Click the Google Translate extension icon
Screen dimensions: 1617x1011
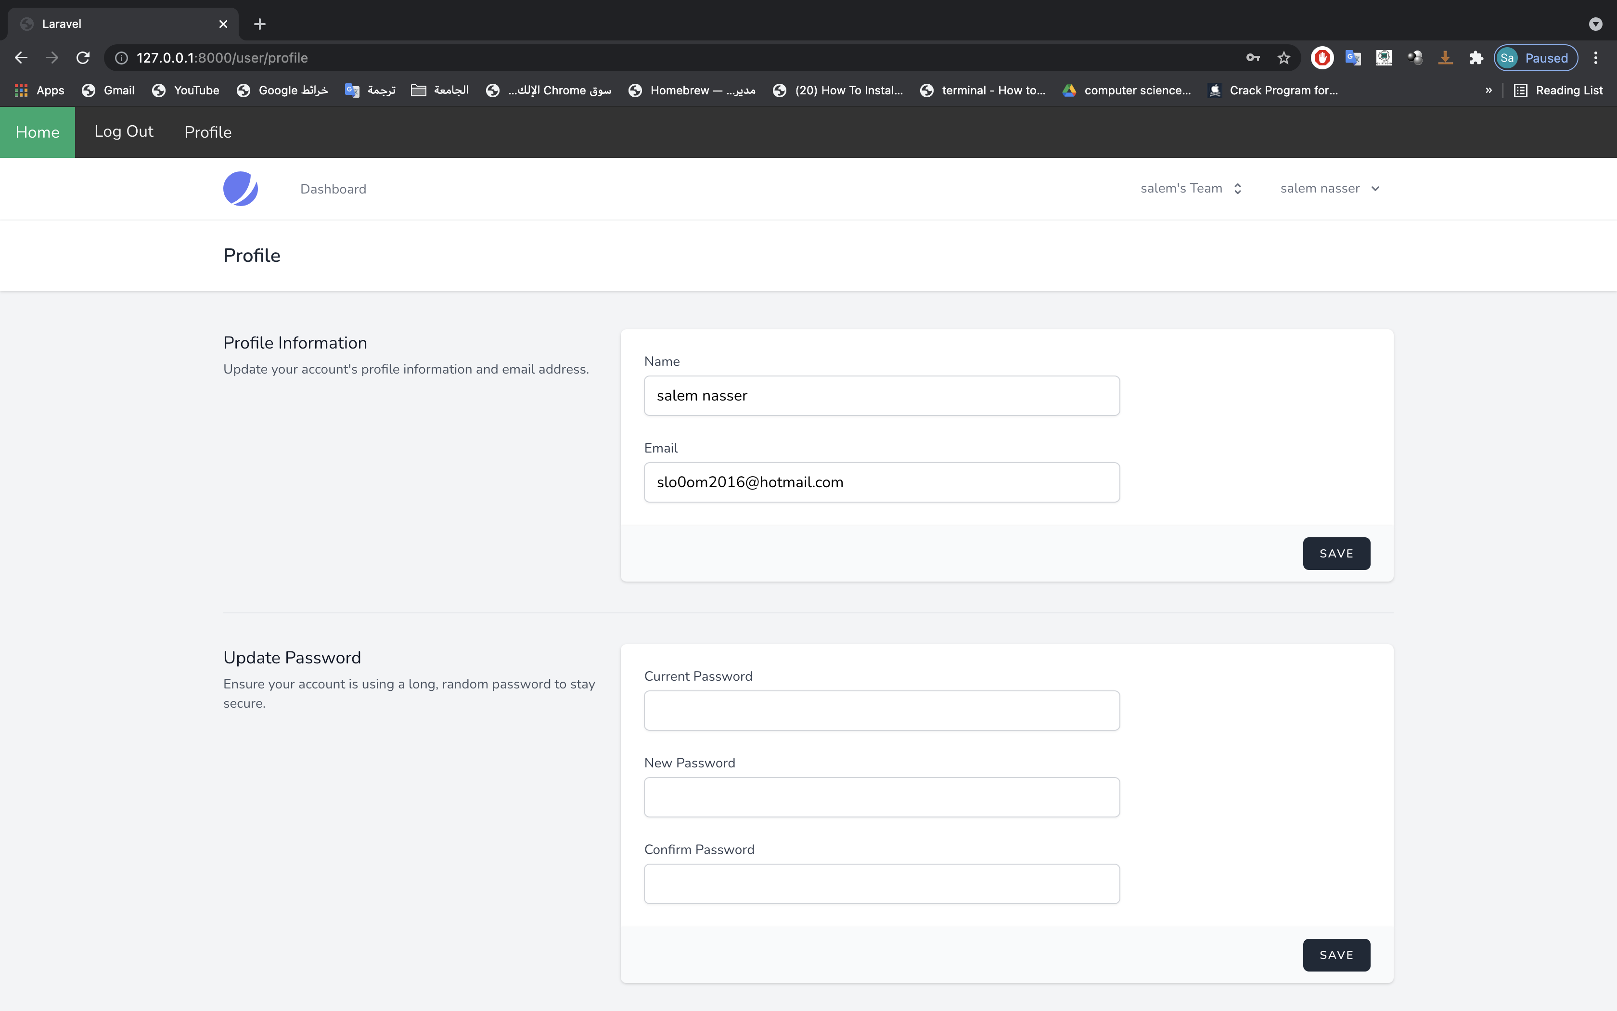(1353, 58)
